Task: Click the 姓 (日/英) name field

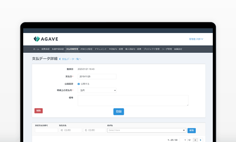Action: point(70,130)
